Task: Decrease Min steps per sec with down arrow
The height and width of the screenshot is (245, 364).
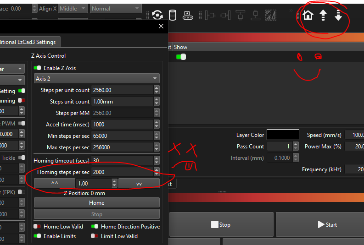Action: [157, 138]
